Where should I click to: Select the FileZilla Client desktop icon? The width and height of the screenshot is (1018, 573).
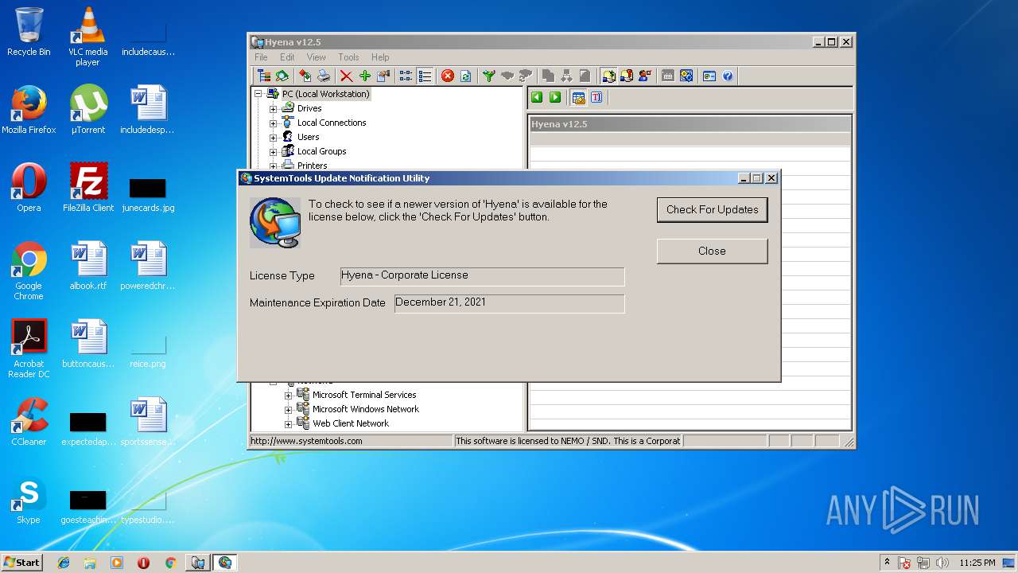(87, 187)
